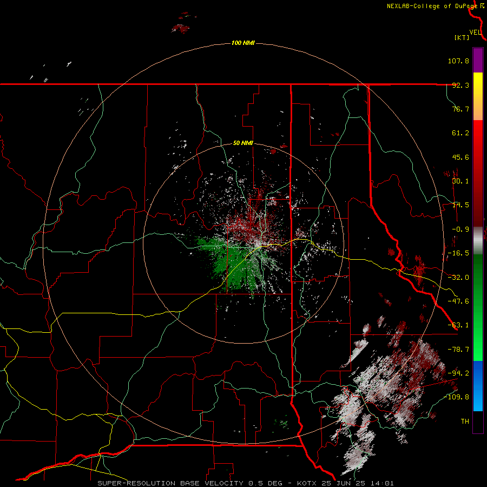Screen dimensions: 487x487
Task: Click the 100 NMI range ring label
Action: [x=243, y=43]
